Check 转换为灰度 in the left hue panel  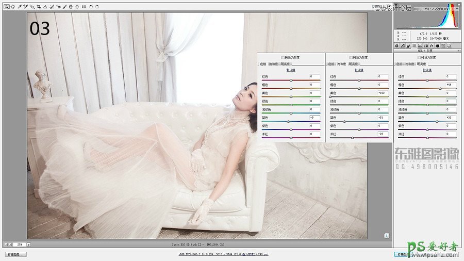click(x=283, y=57)
